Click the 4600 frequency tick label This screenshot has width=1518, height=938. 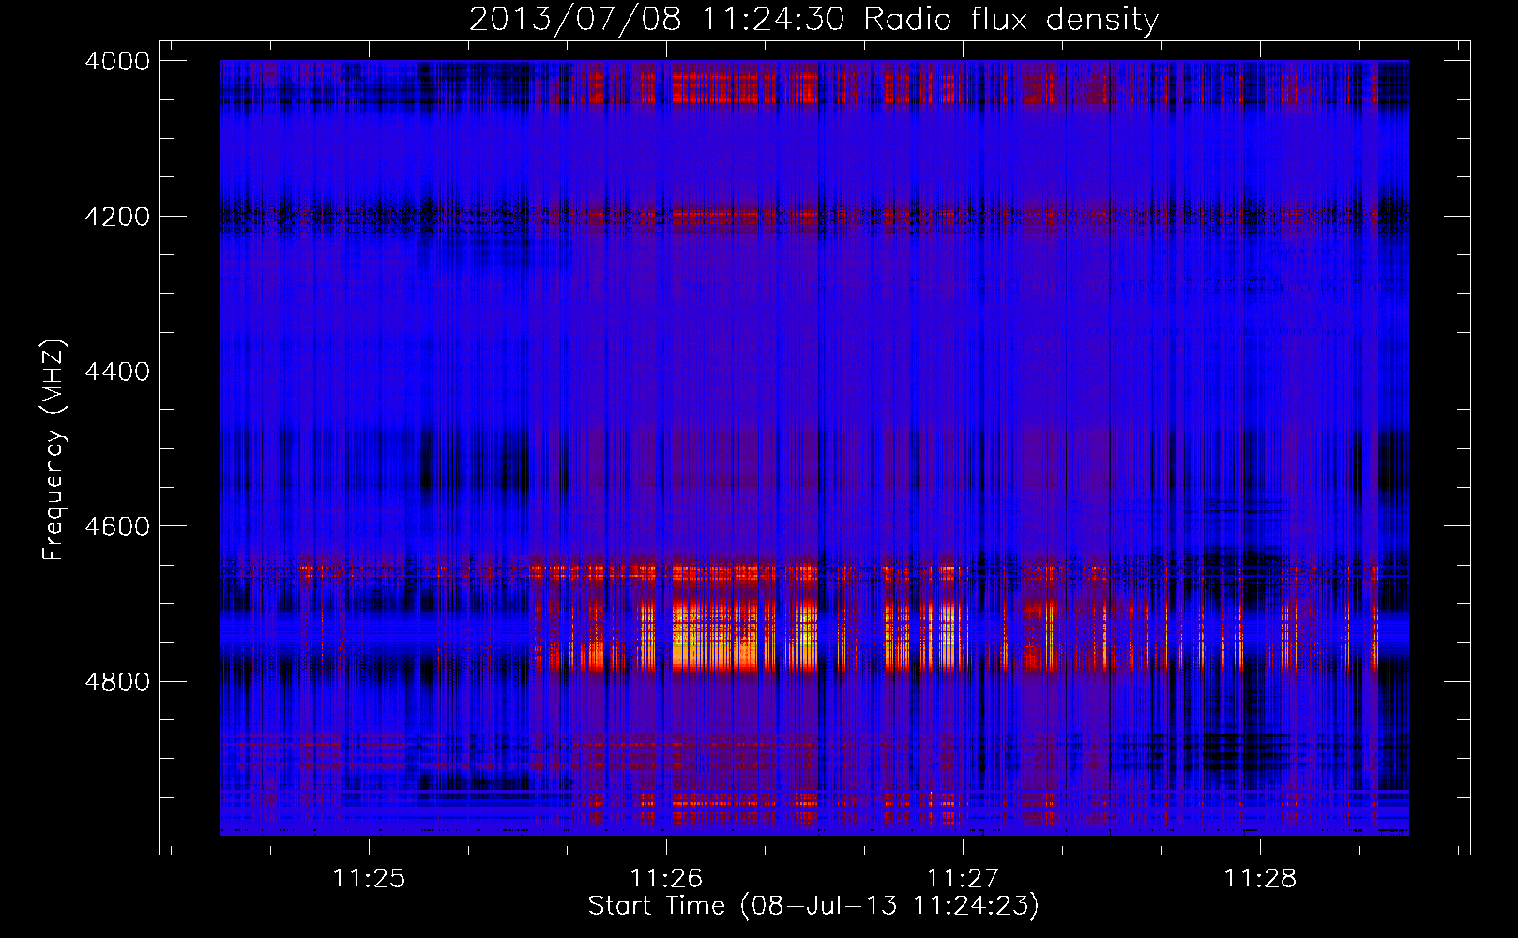pos(117,526)
